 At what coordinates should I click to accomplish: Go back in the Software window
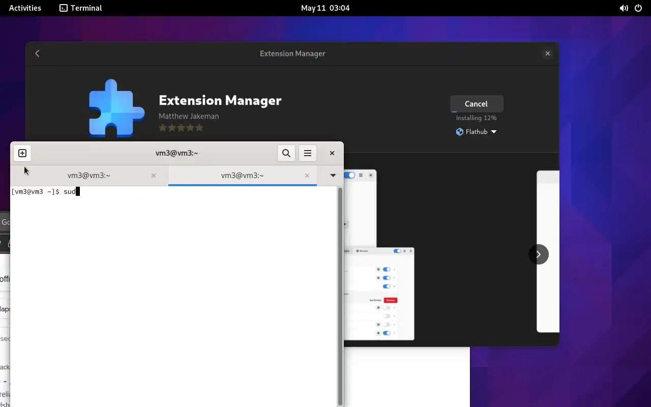click(x=37, y=53)
